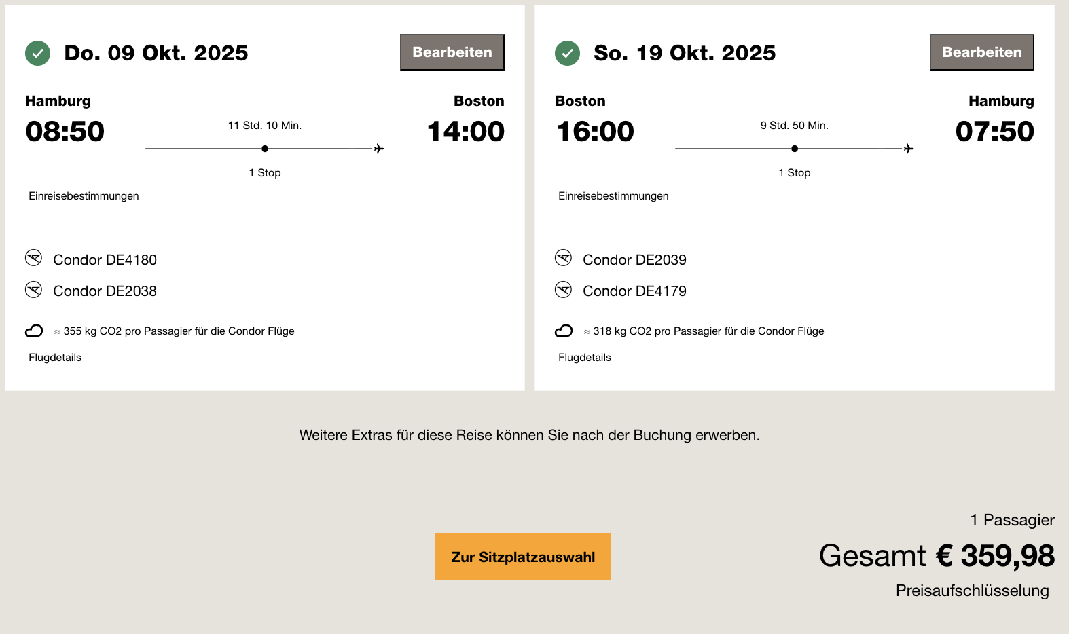Click the stop dot on return route line
The image size is (1069, 634).
(x=795, y=149)
